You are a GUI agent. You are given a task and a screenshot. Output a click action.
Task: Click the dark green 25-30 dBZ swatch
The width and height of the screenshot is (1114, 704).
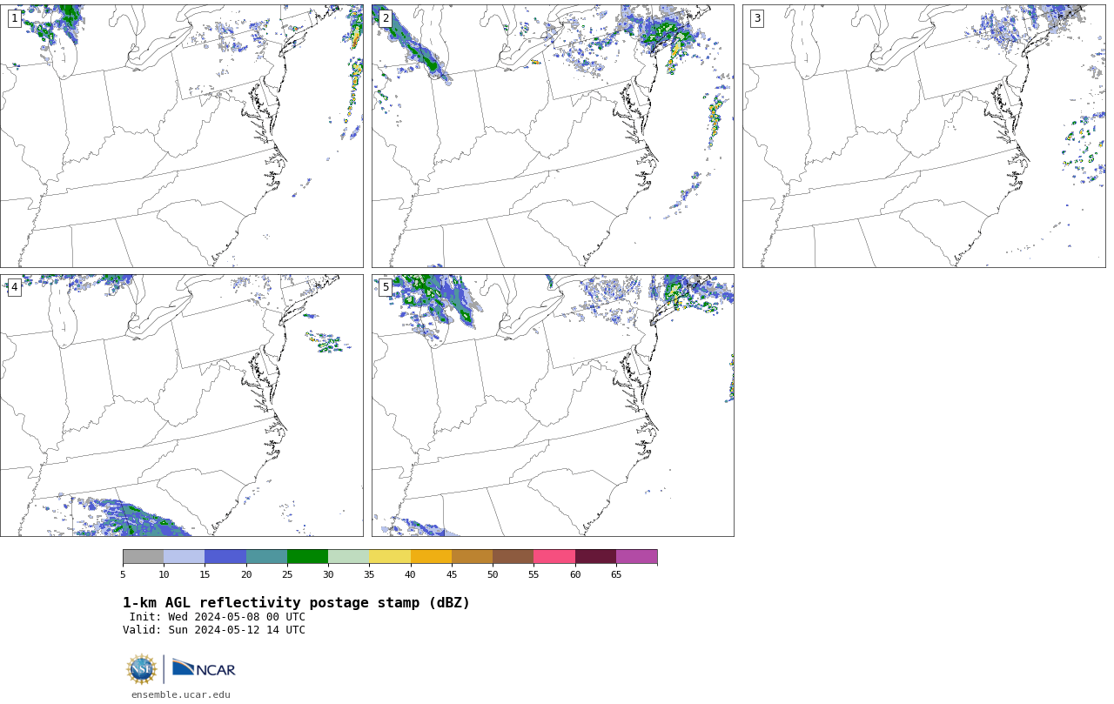click(307, 557)
